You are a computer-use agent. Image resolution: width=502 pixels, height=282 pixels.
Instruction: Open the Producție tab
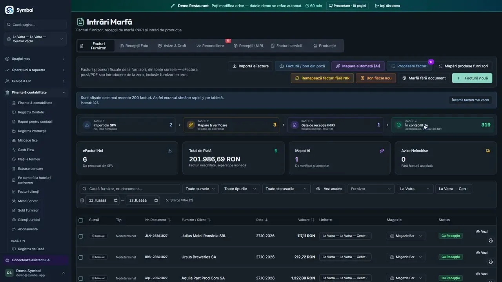pyautogui.click(x=324, y=46)
